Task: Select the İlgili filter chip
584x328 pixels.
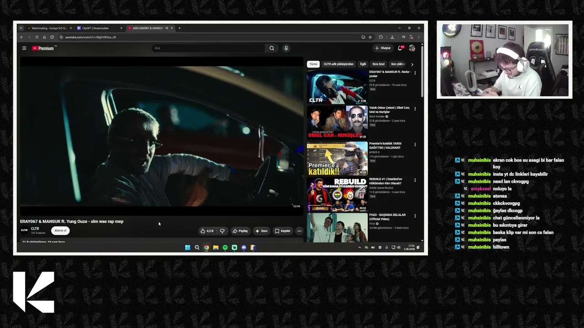Action: point(363,64)
